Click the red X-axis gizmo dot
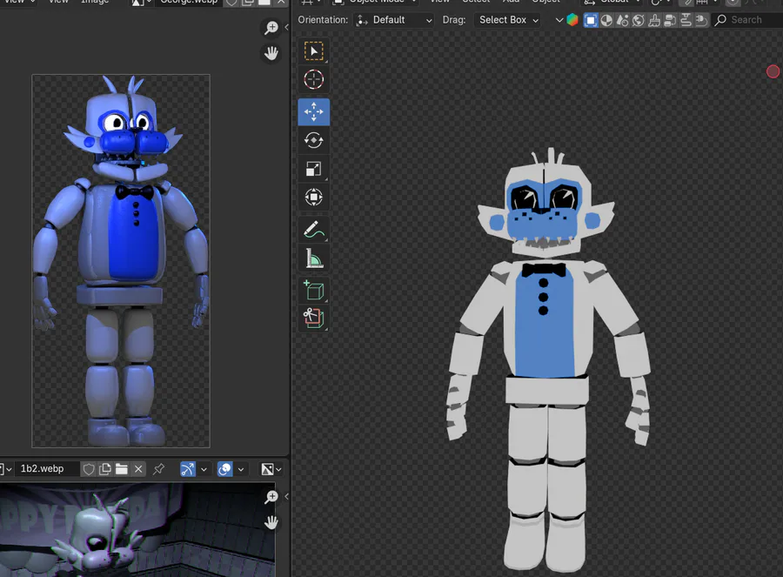This screenshot has width=783, height=577. [x=773, y=71]
